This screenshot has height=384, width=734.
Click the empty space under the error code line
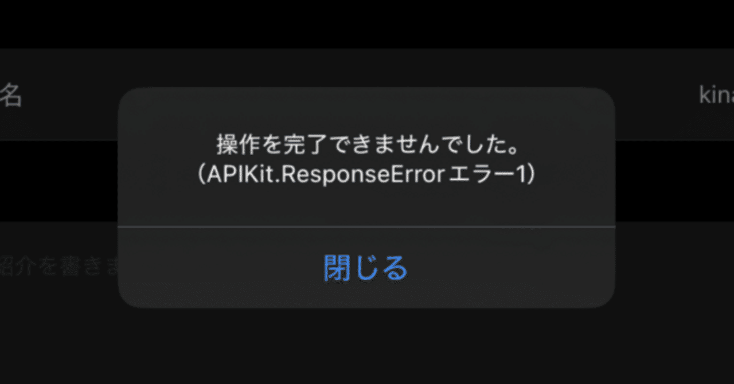366,206
